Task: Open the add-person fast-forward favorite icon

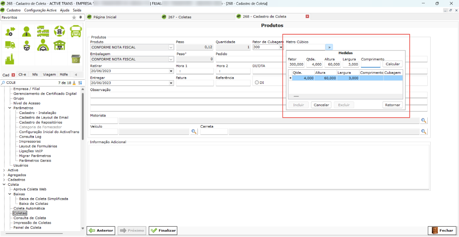Action: (10, 31)
